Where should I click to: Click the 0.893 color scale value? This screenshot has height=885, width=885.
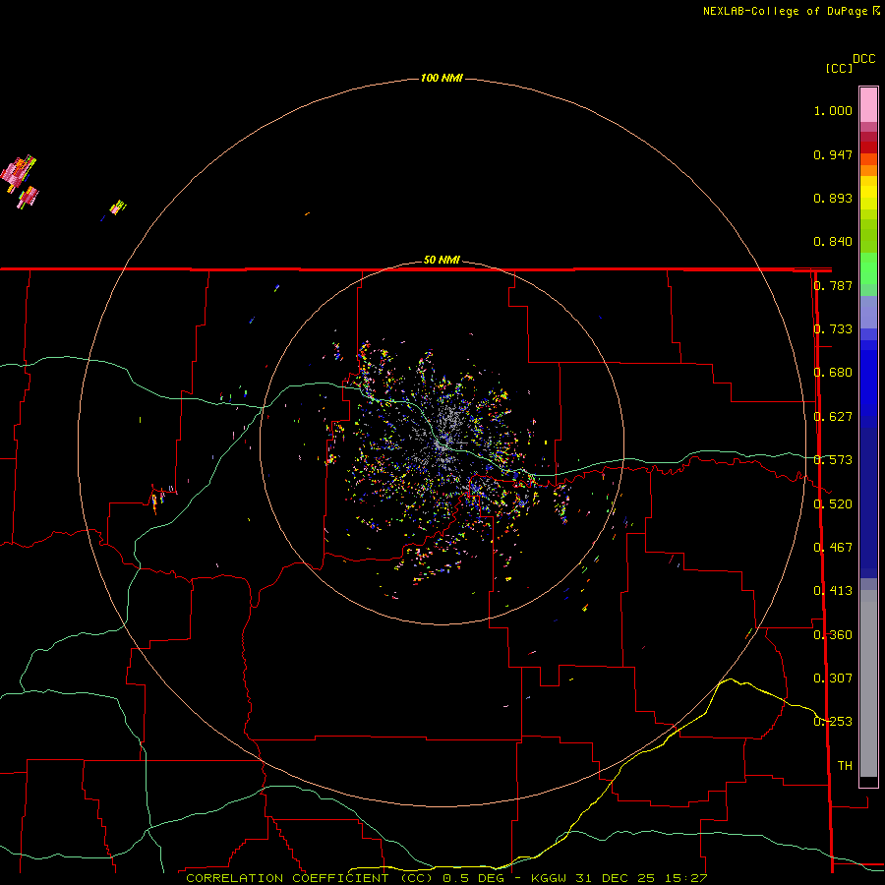(x=833, y=198)
